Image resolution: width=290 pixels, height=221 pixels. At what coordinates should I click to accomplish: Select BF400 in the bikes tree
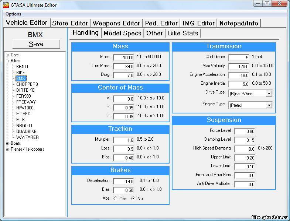click(22, 67)
